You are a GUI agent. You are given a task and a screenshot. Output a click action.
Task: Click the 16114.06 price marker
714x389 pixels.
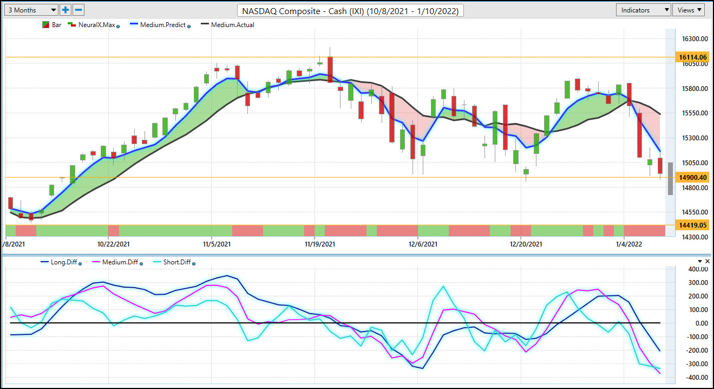692,57
